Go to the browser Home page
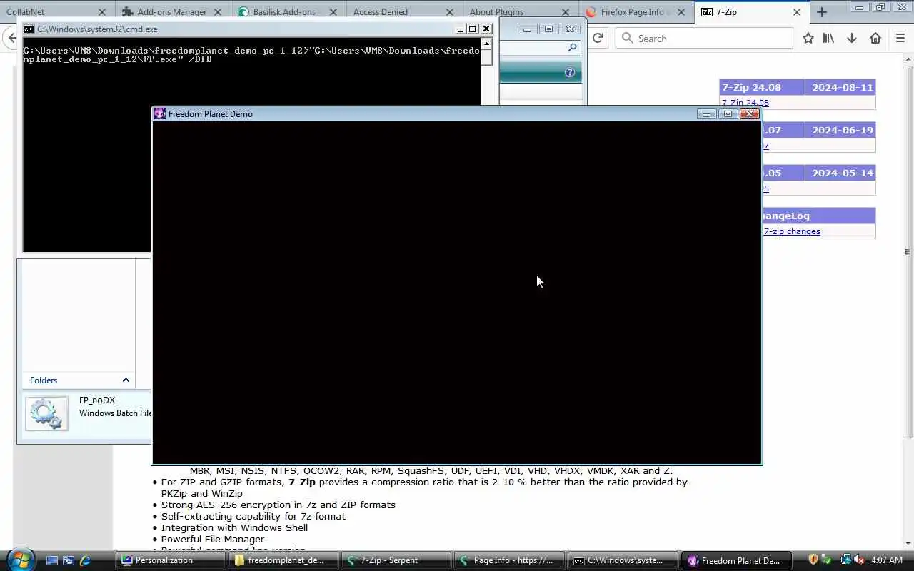Image resolution: width=914 pixels, height=571 pixels. point(875,39)
